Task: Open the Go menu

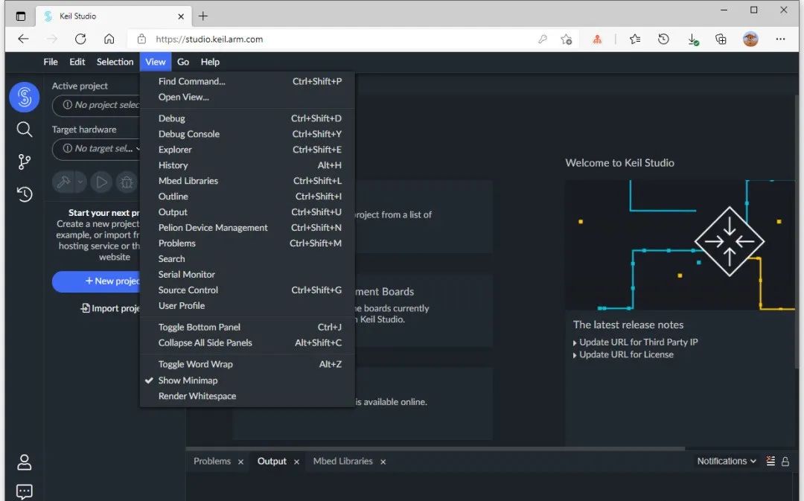Action: tap(183, 62)
